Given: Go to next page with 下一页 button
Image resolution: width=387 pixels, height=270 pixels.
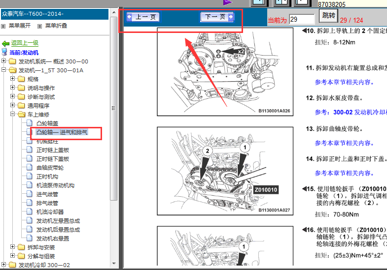Looking at the screenshot, I should pos(217,17).
